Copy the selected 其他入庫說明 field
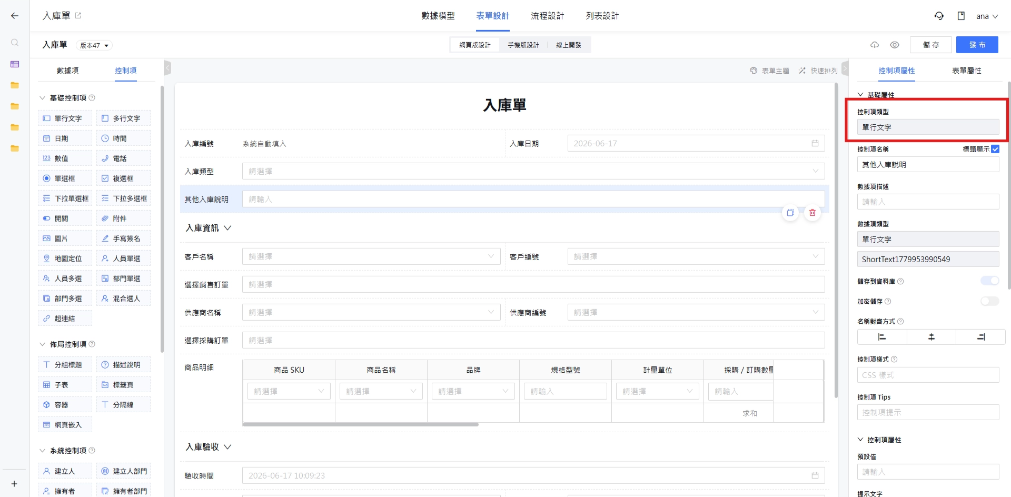Image resolution: width=1011 pixels, height=497 pixels. pos(790,213)
